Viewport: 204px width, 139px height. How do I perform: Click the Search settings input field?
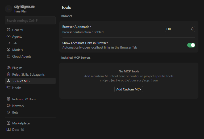coord(30,21)
